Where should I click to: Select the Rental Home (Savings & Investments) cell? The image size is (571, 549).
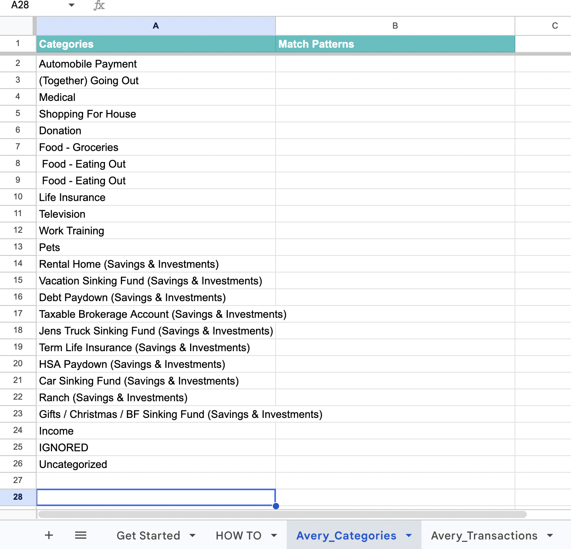(156, 264)
